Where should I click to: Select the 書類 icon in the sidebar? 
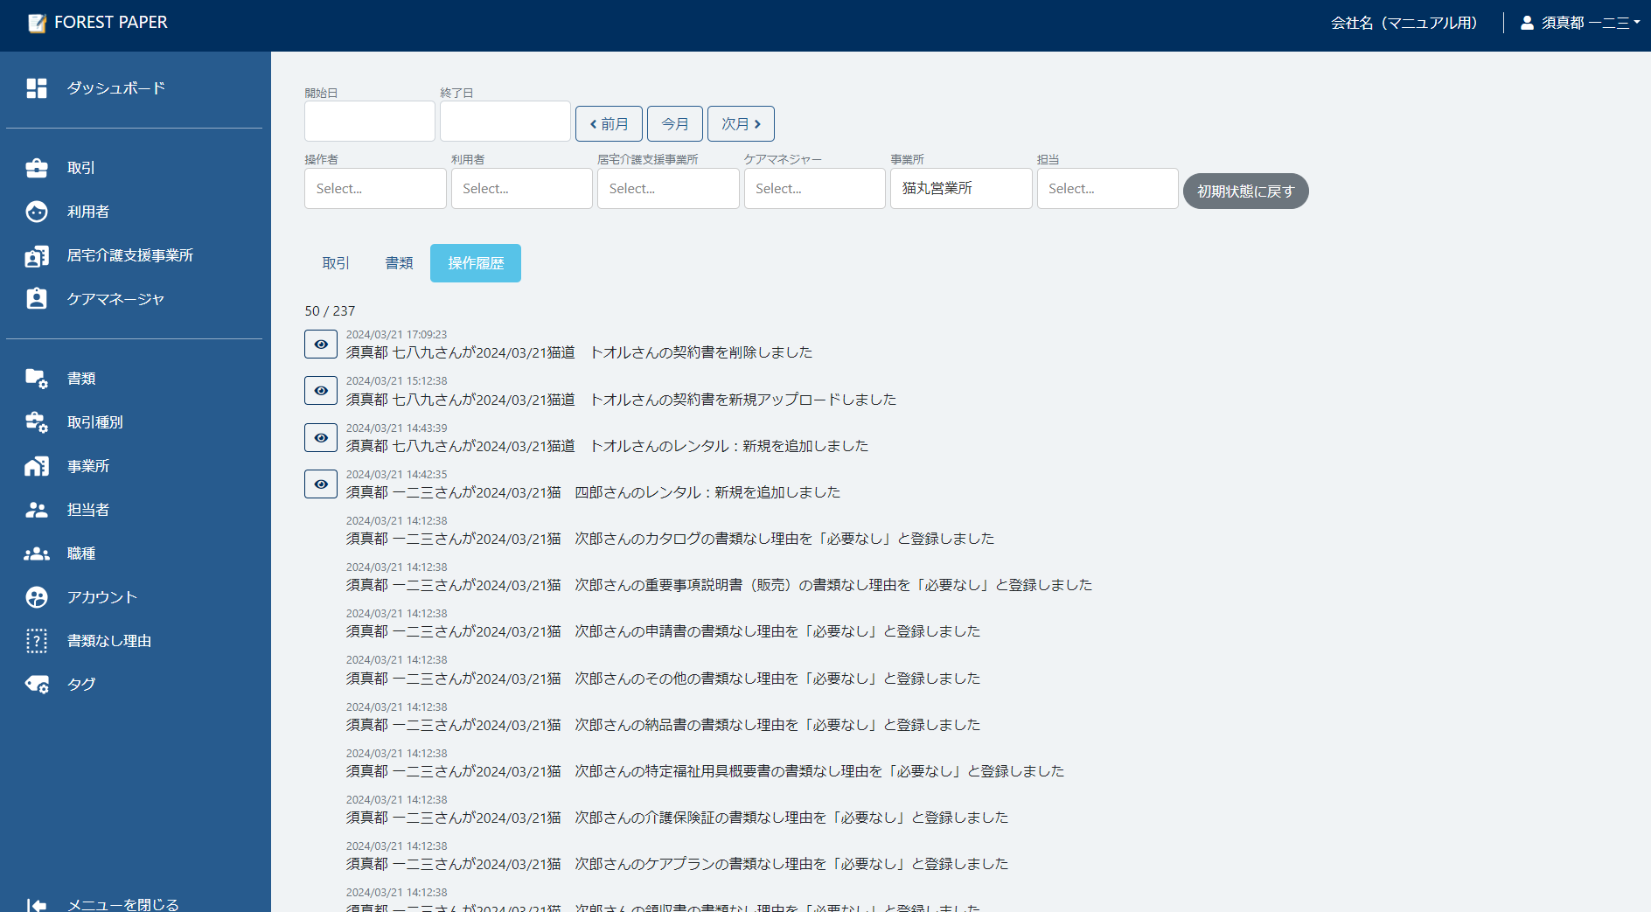80,379
